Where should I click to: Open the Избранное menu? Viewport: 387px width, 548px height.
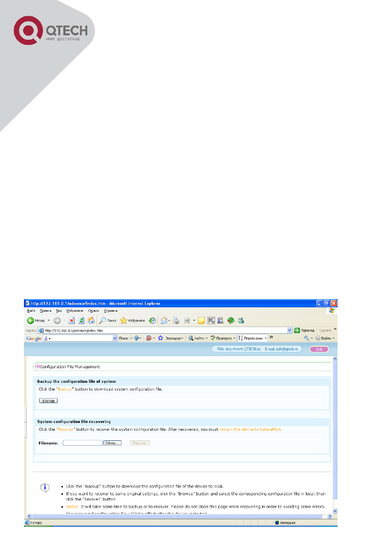pos(75,311)
